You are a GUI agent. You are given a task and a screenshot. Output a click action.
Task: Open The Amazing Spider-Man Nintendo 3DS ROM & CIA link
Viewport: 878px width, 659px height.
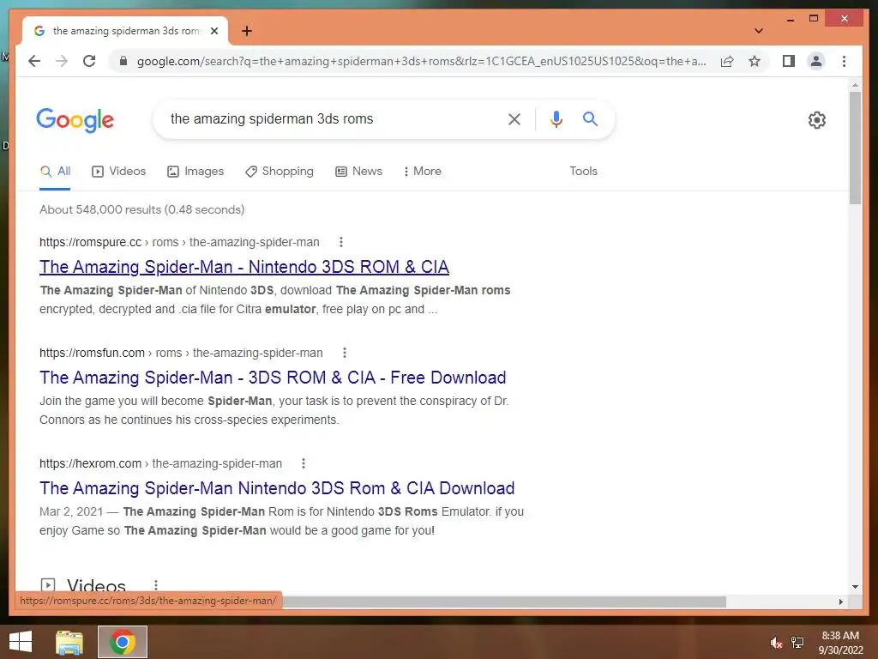point(244,267)
